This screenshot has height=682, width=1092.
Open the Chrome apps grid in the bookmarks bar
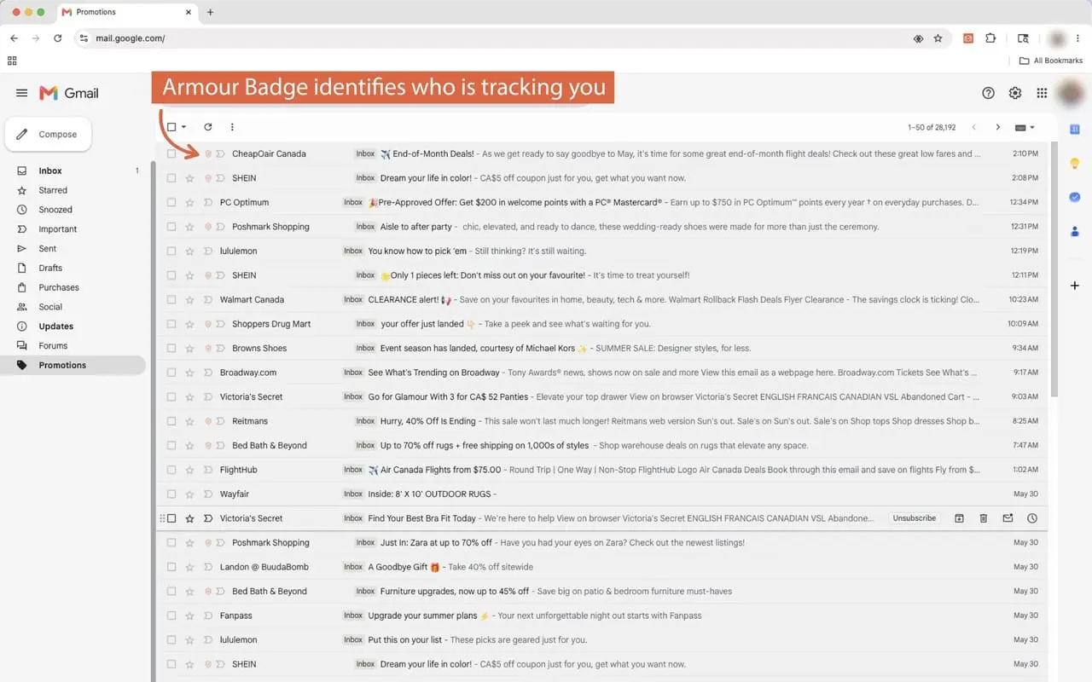(12, 61)
